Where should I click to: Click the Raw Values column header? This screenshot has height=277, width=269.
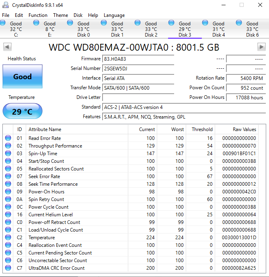click(x=237, y=129)
